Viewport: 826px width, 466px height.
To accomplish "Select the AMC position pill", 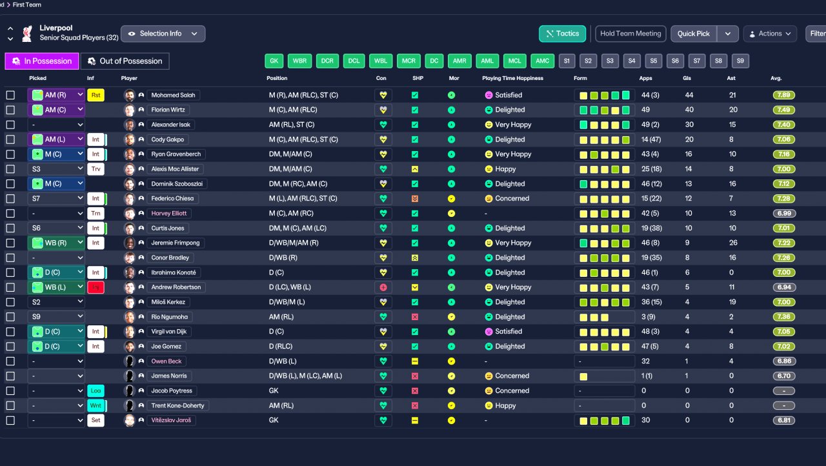I will click(542, 61).
